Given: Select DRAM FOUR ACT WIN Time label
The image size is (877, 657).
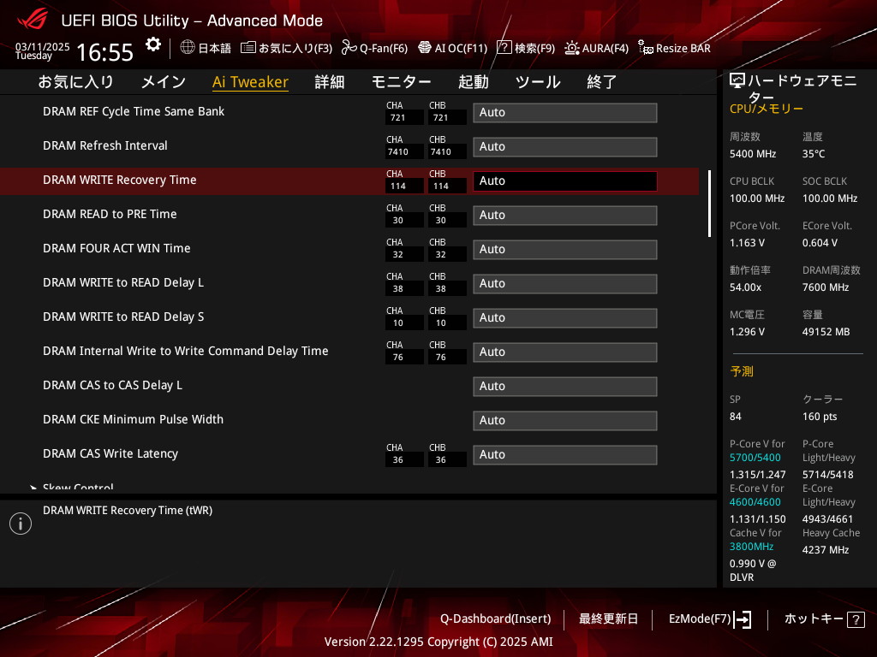Looking at the screenshot, I should pos(116,248).
